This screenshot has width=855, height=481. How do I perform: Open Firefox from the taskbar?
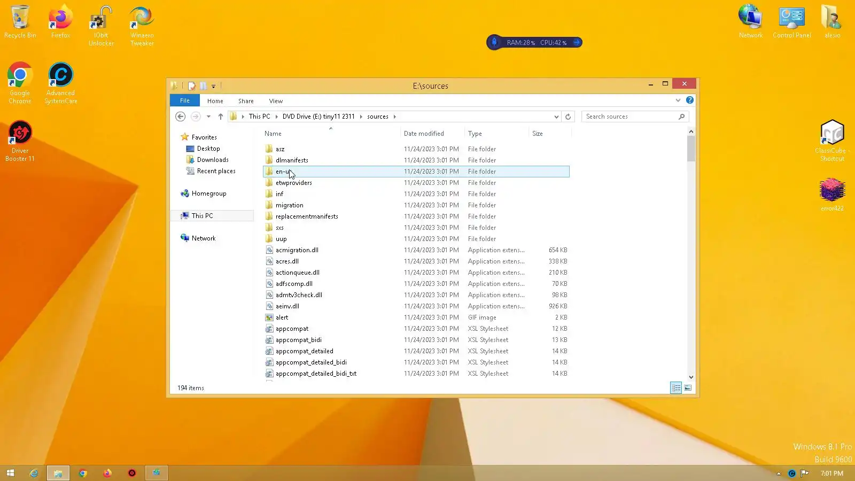click(107, 473)
